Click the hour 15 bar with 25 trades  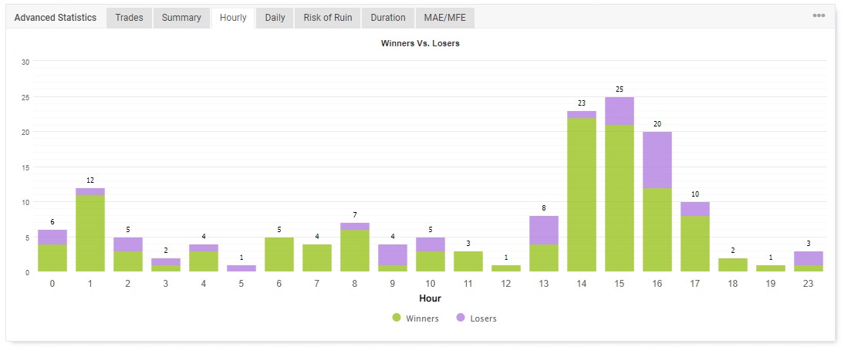coord(620,184)
